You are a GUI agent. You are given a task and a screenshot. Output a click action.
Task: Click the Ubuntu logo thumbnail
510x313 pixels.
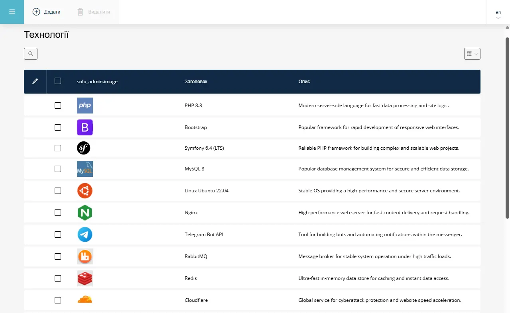pyautogui.click(x=85, y=191)
